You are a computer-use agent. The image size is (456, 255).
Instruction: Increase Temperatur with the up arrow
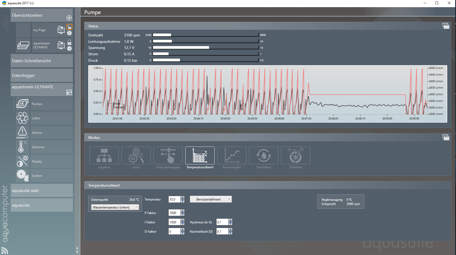pos(182,198)
